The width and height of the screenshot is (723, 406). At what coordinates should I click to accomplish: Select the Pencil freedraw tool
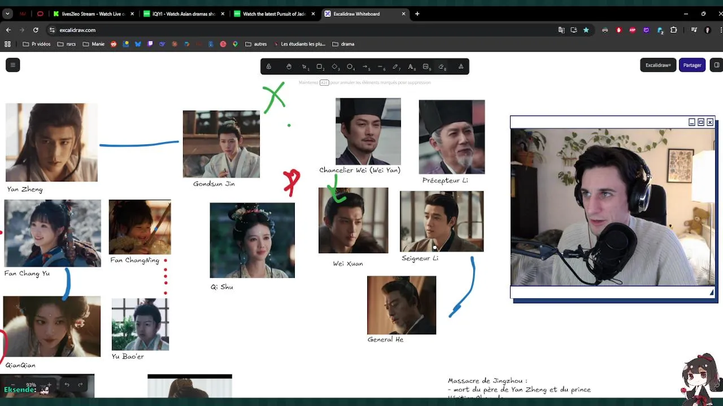(x=395, y=67)
